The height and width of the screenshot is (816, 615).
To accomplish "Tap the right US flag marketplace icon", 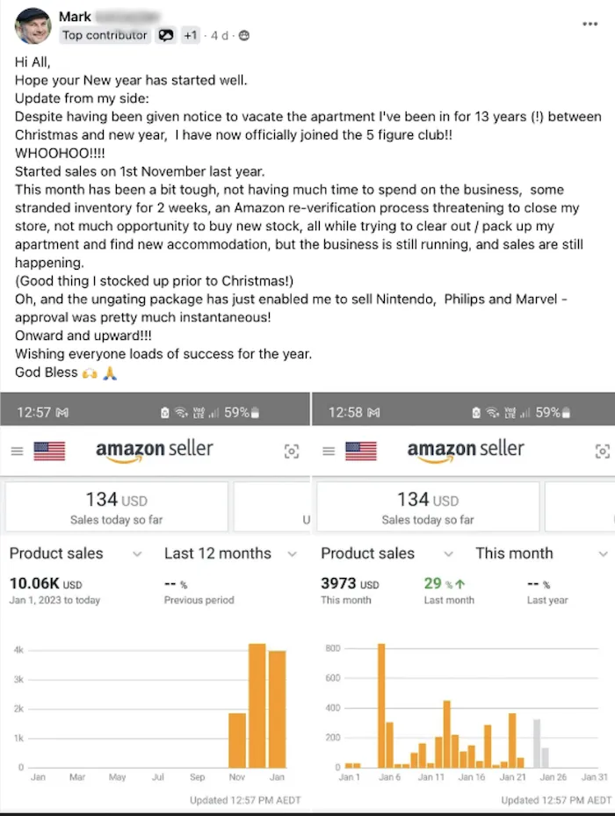I will (x=361, y=451).
